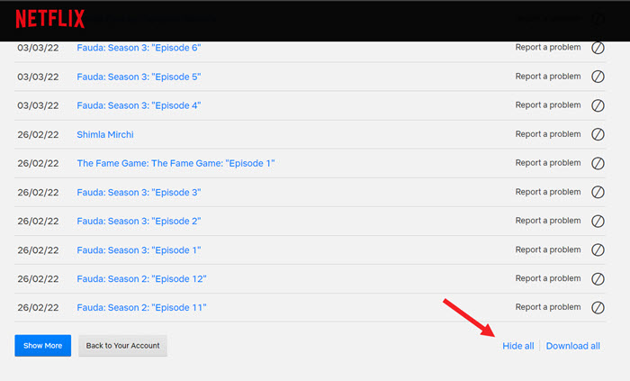Hide Shimla Mirchi from viewing history
This screenshot has height=381, width=630.
pyautogui.click(x=598, y=134)
